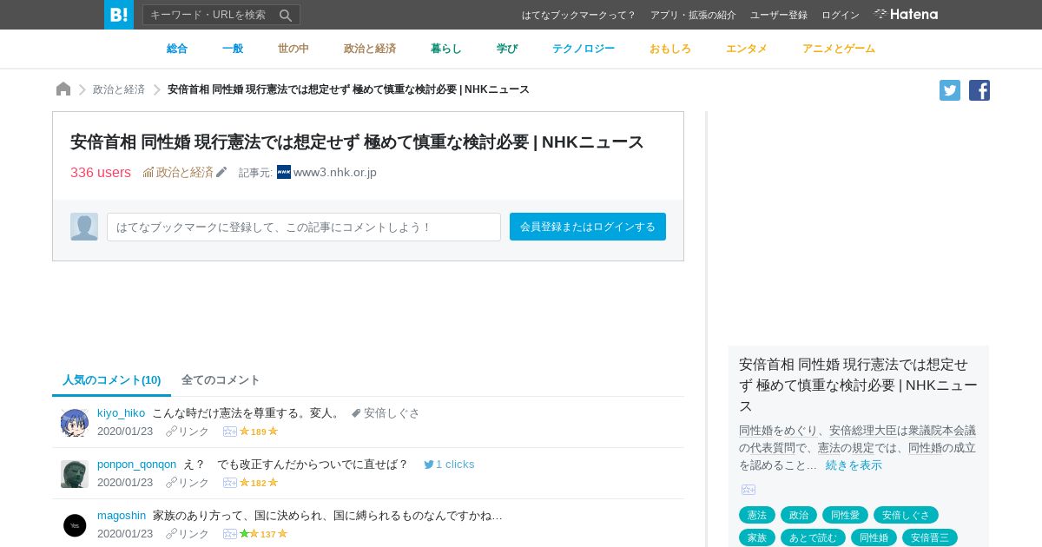Open magoshin's user profile
Viewport: 1042px width, 547px height.
point(122,516)
